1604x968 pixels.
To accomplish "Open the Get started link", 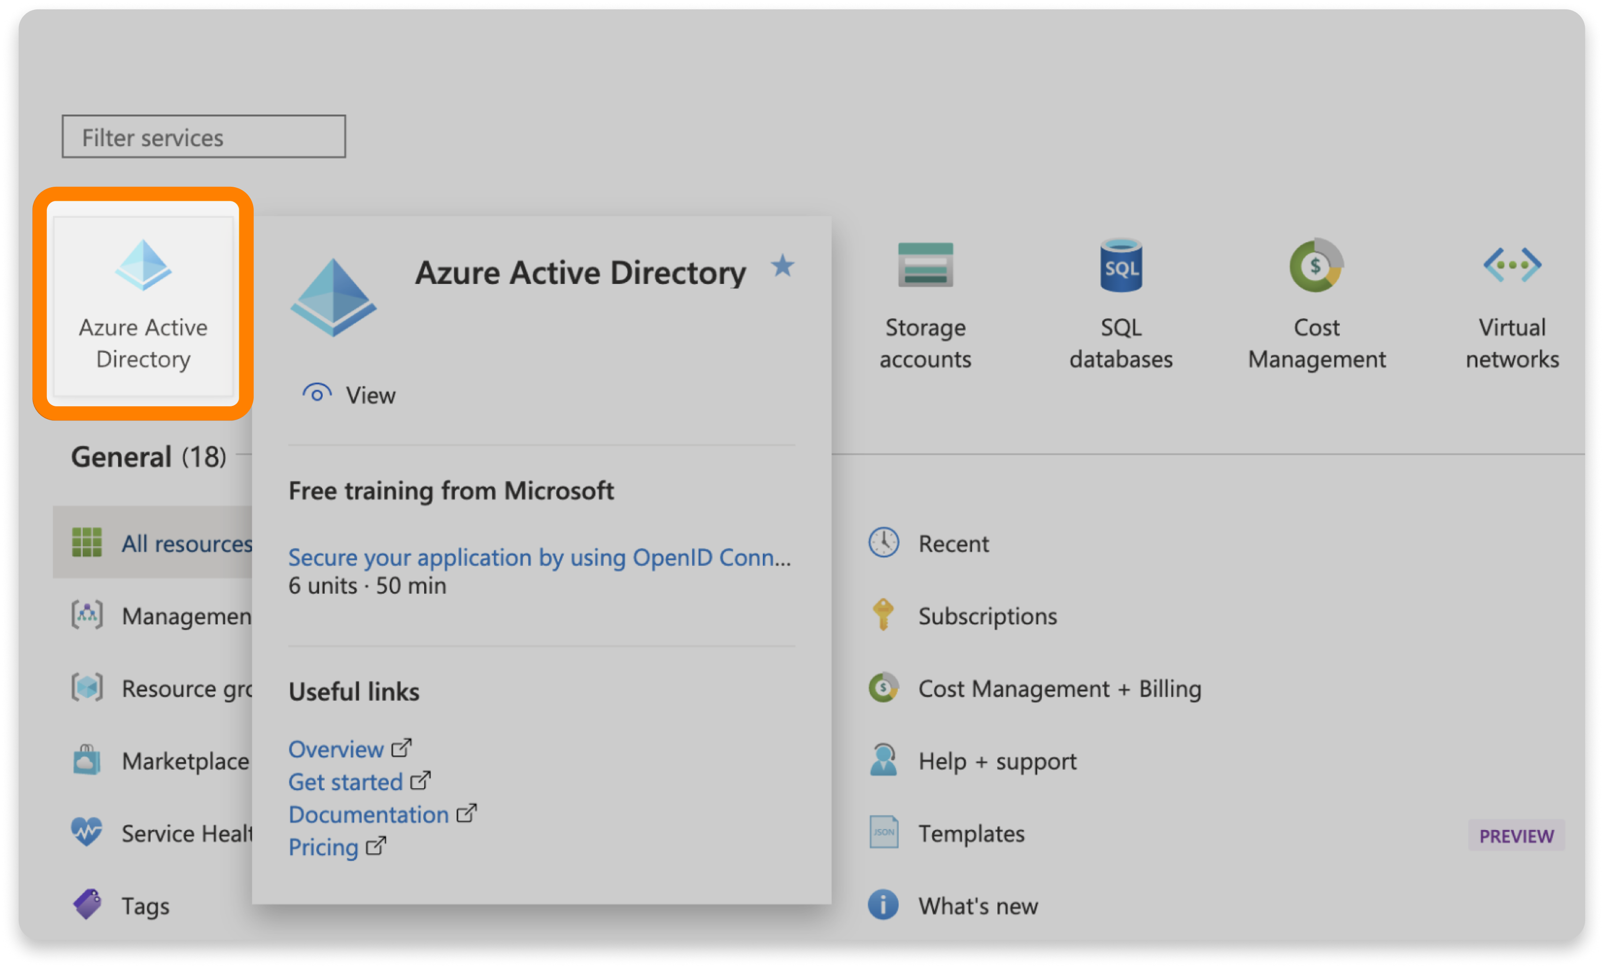I will 346,782.
